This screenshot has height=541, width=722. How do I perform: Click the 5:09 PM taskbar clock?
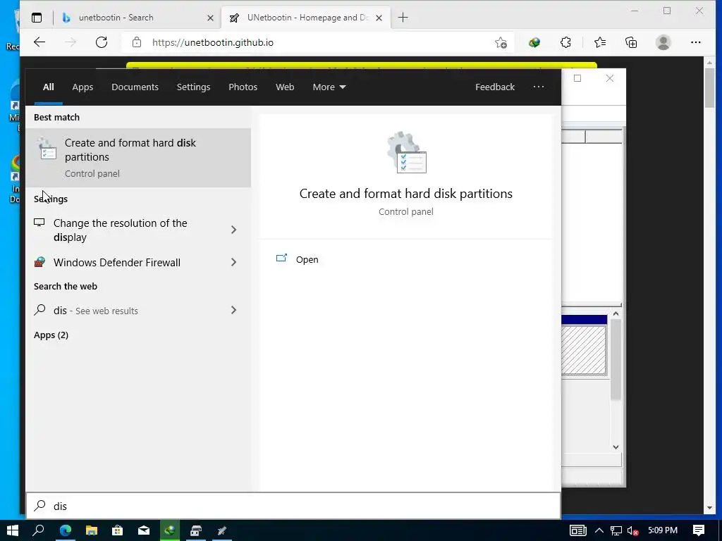point(663,530)
